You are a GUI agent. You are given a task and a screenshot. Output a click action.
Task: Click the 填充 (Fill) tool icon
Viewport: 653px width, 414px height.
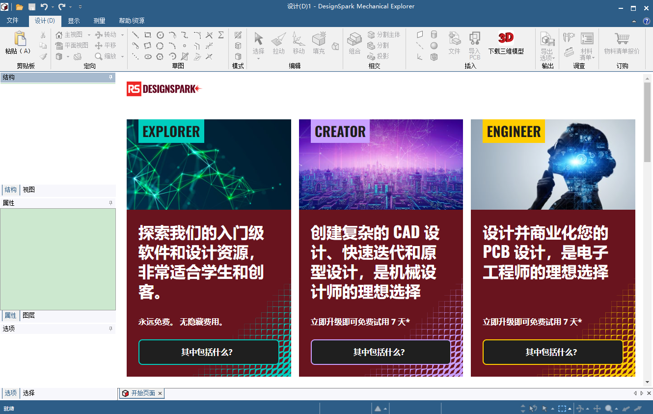pyautogui.click(x=319, y=39)
